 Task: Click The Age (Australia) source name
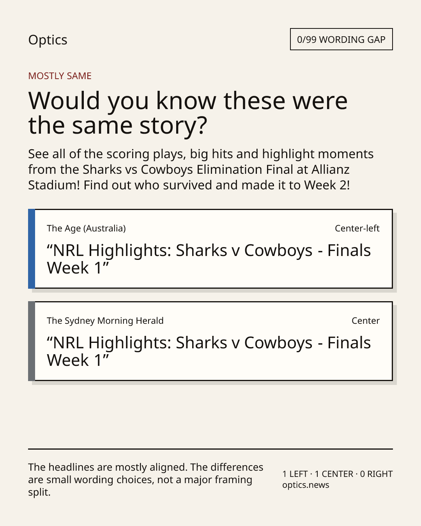tap(86, 228)
